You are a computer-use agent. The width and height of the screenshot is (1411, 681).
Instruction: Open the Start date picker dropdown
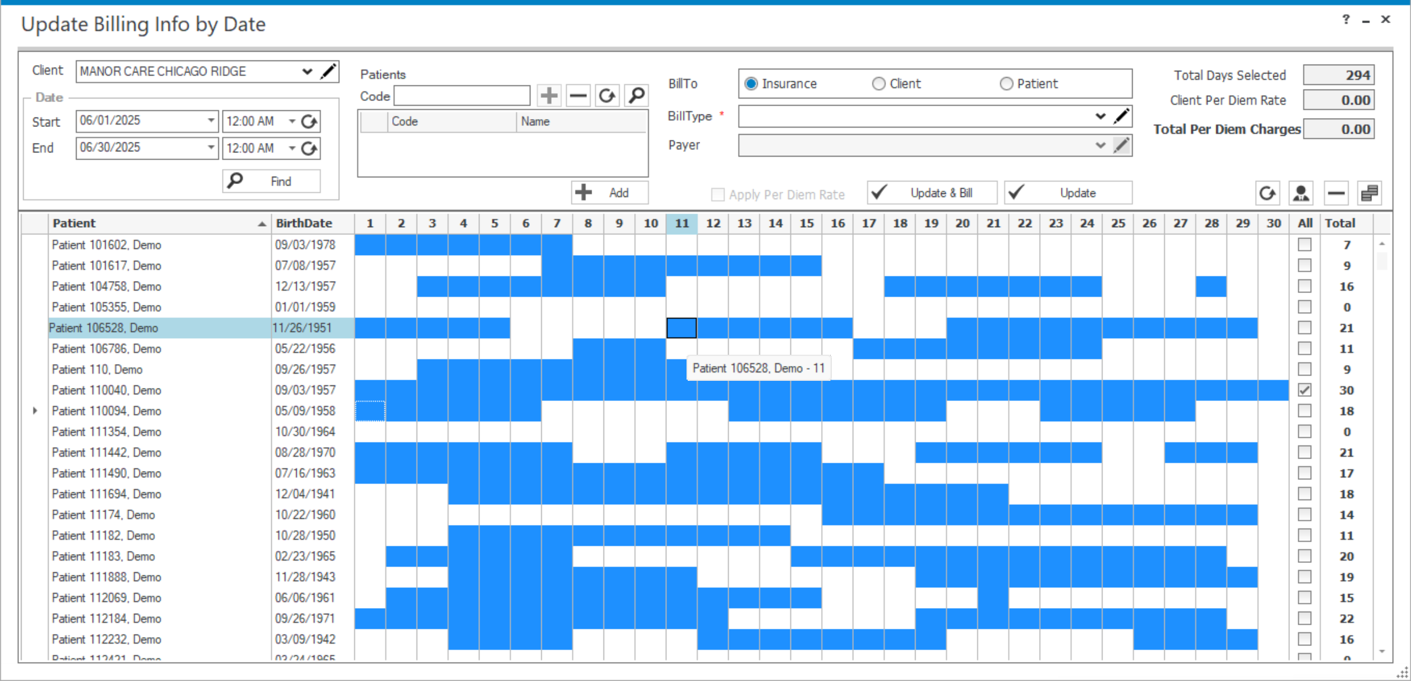coord(211,121)
